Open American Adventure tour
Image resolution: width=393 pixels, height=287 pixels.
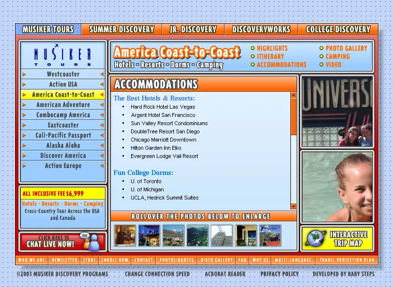click(63, 105)
